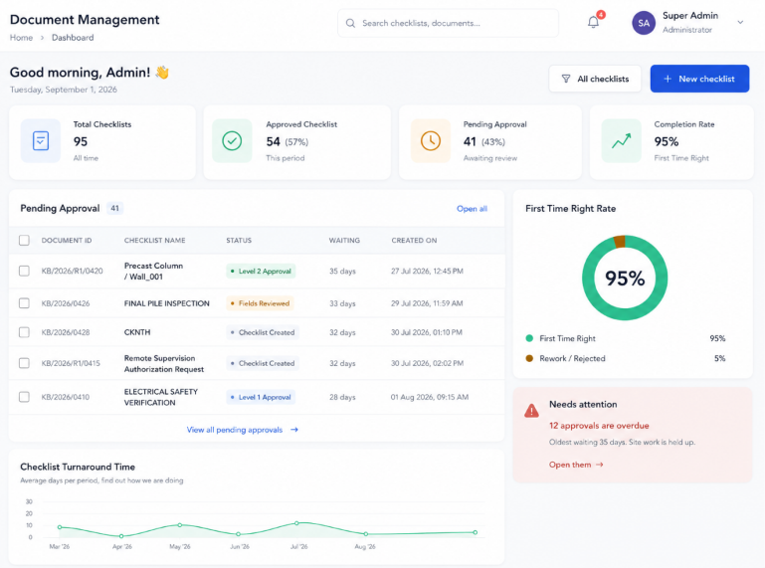Open the All checklists filter
The image size is (765, 568).
pos(595,79)
